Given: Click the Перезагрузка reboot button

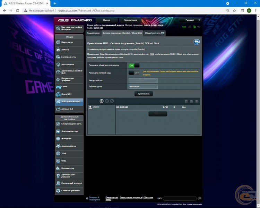Looking at the screenshot, I should (130, 20).
